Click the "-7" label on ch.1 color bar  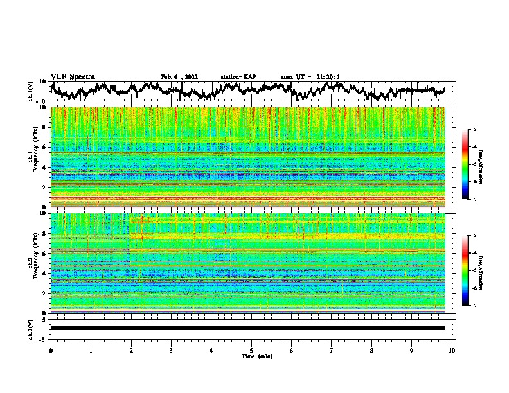(x=474, y=199)
